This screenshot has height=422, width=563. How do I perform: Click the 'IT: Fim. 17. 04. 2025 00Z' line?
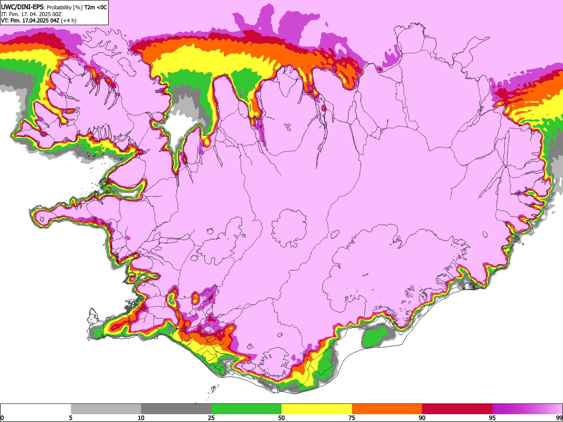[x=31, y=14]
